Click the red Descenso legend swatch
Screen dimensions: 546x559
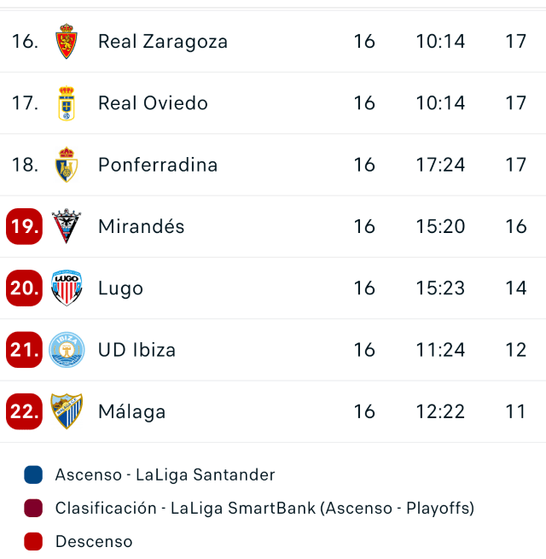pyautogui.click(x=33, y=541)
